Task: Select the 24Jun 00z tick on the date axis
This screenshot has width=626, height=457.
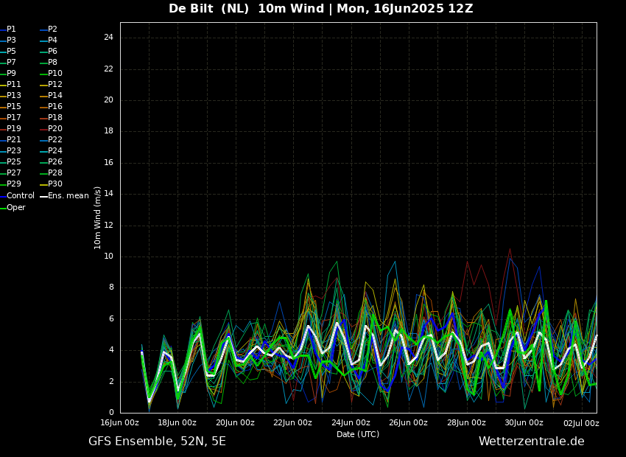Action: point(351,423)
